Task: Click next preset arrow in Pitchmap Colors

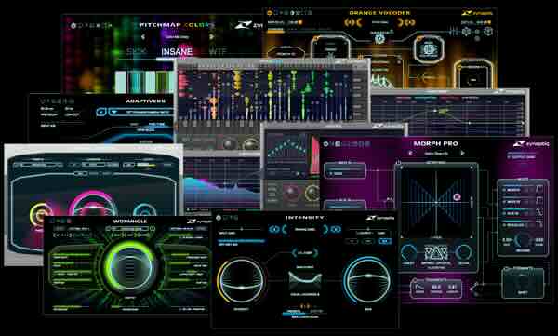Action: pos(212,36)
